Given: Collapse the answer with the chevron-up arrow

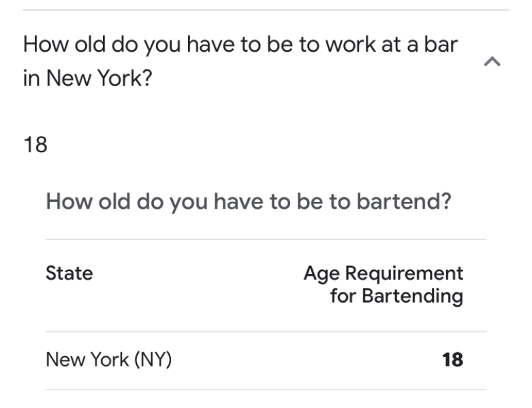Looking at the screenshot, I should click(492, 62).
